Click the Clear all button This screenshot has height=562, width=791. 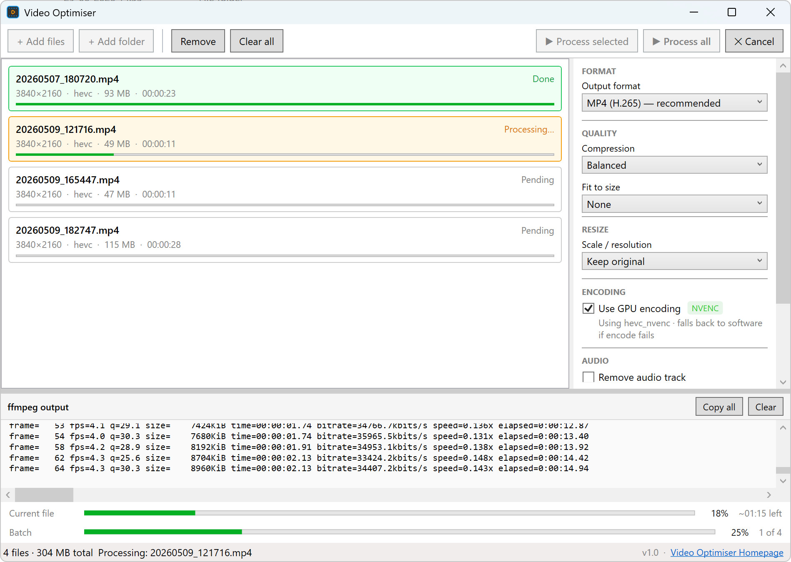[x=257, y=41]
